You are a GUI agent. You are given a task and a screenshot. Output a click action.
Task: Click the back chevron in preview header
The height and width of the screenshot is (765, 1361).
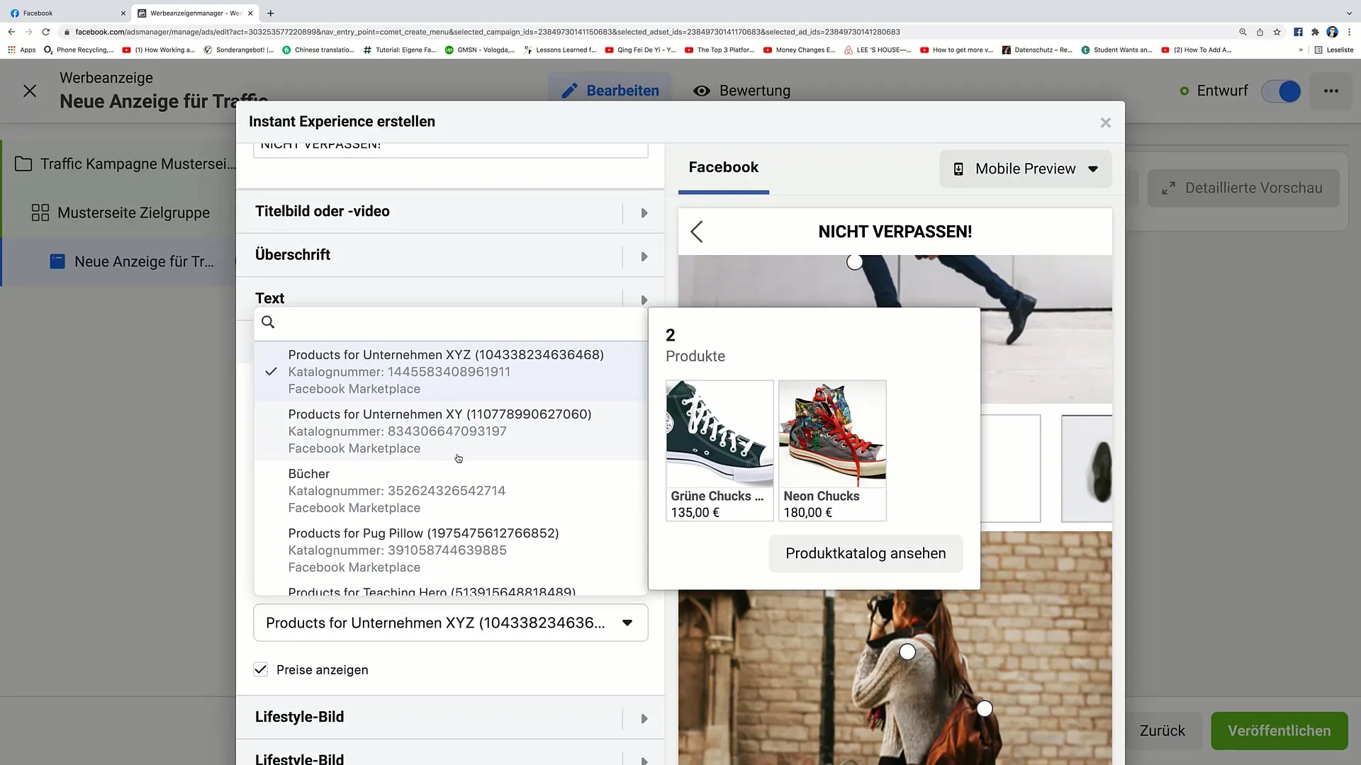tap(697, 232)
